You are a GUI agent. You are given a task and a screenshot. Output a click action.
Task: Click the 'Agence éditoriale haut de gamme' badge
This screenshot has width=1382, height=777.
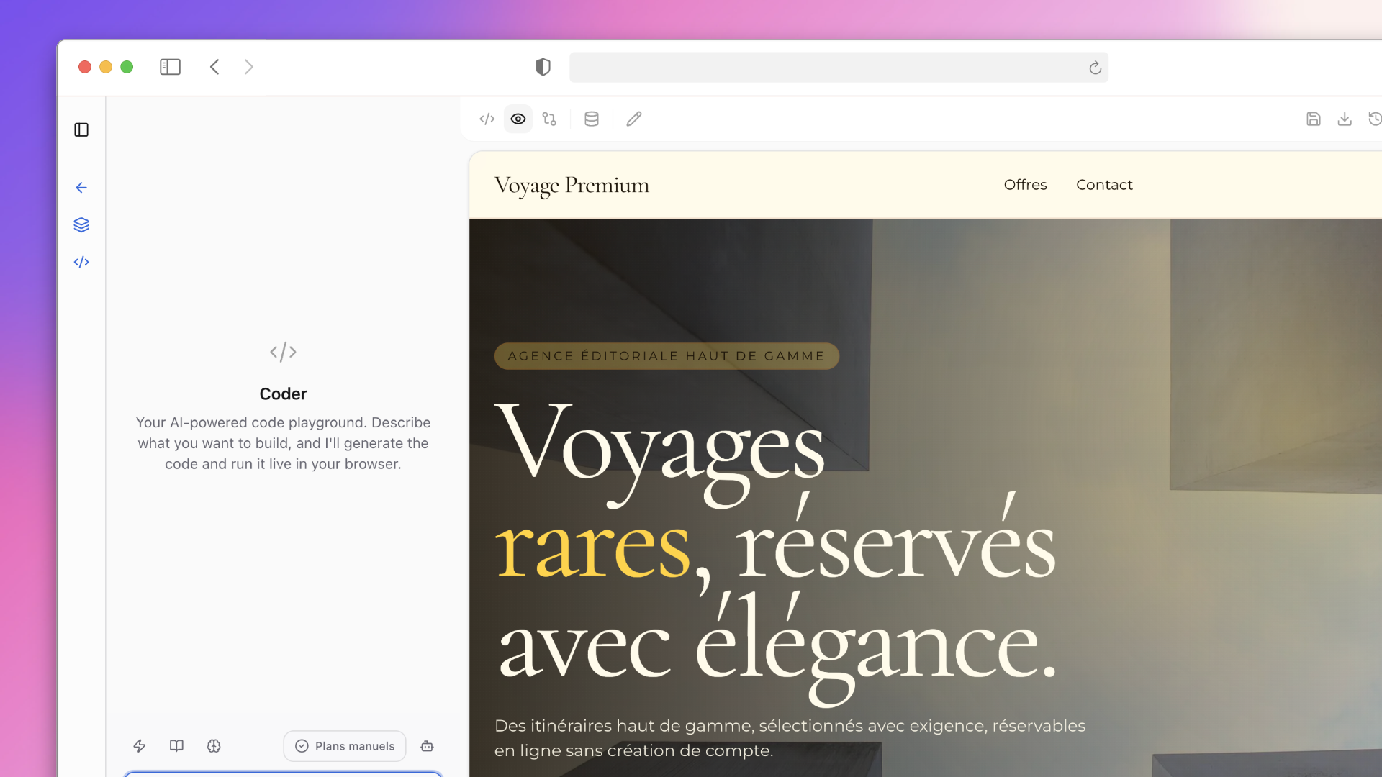(x=667, y=356)
